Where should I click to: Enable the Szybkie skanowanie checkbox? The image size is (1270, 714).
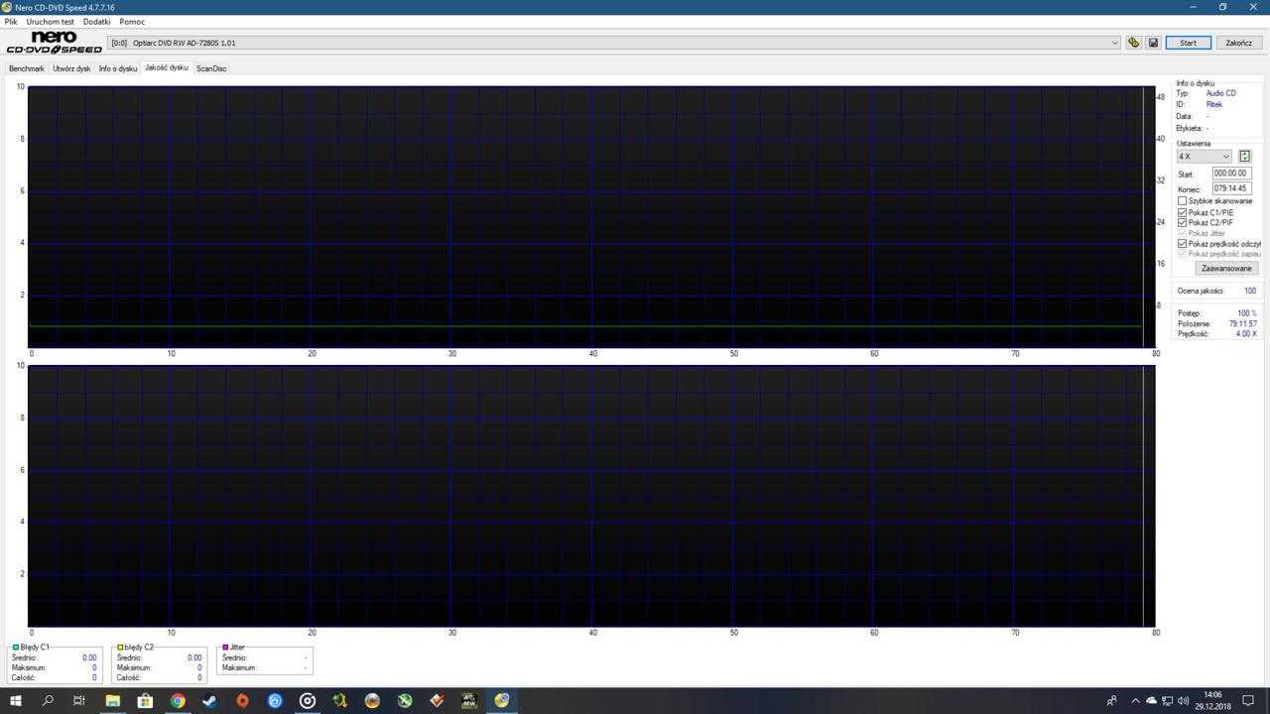1182,201
